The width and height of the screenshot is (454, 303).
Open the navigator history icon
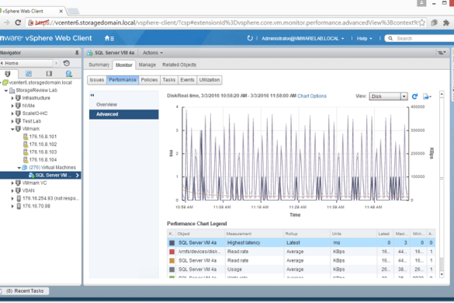[x=67, y=63]
